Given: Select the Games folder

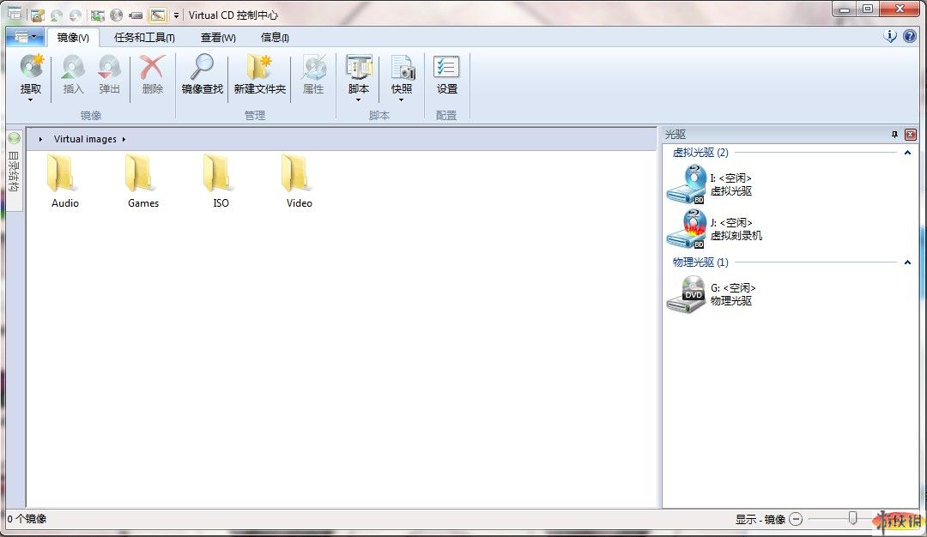Looking at the screenshot, I should coord(142,181).
